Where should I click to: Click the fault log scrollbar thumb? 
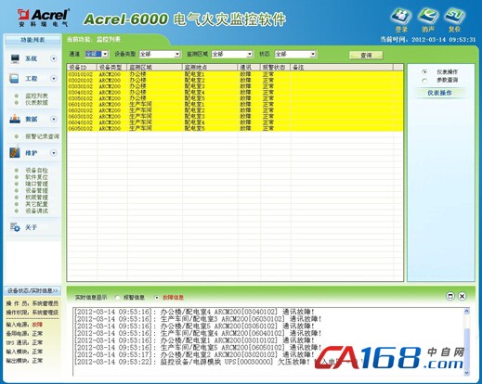[466, 348]
